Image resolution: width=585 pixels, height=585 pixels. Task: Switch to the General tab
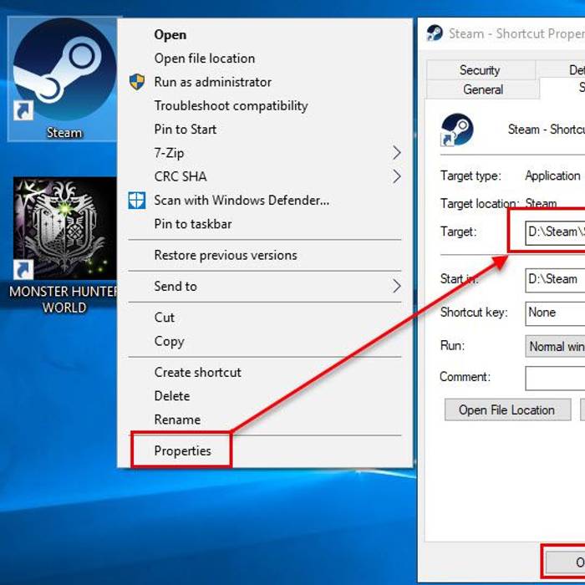point(483,89)
